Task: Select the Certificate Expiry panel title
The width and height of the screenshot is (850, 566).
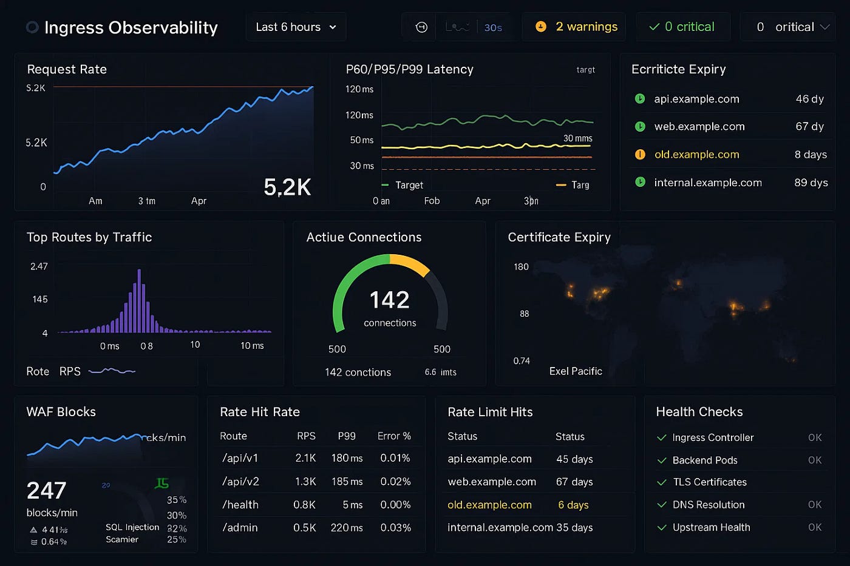Action: click(559, 237)
